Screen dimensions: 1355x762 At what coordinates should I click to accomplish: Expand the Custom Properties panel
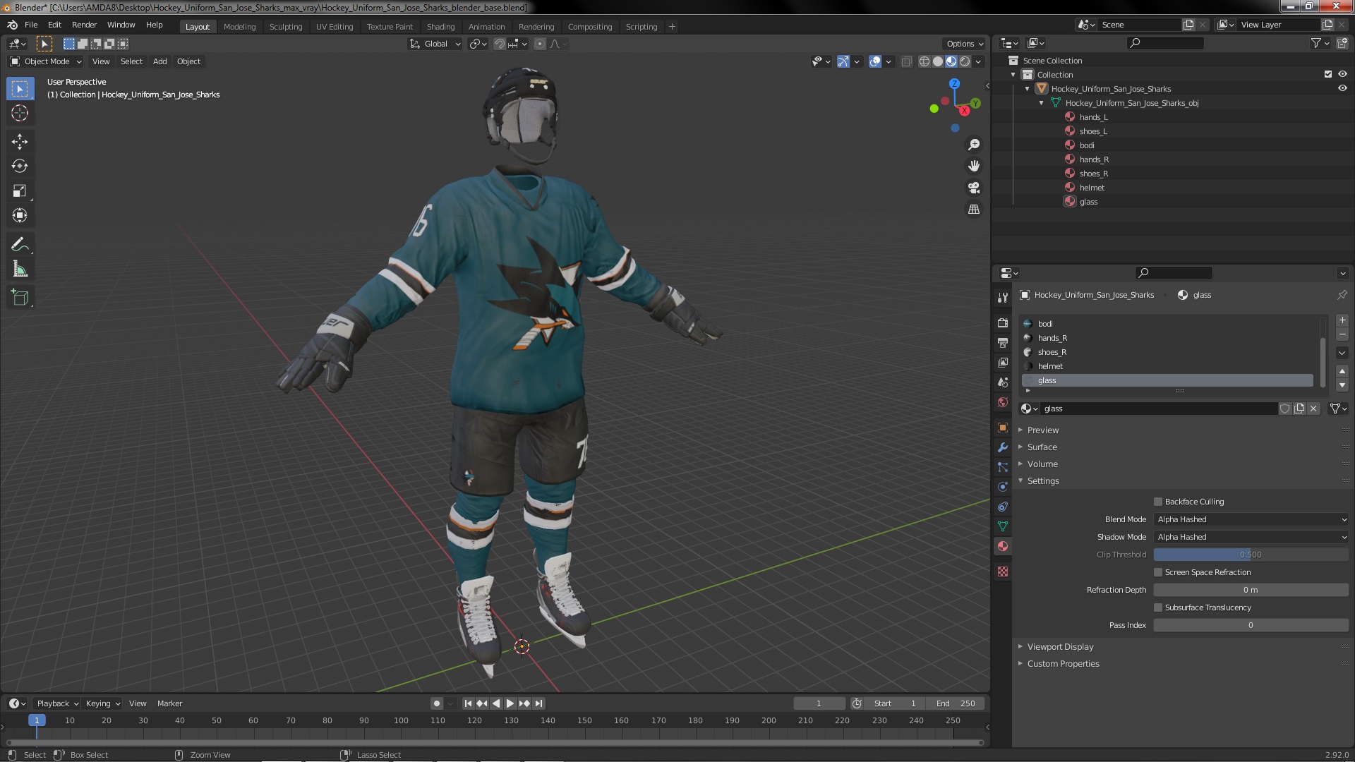coord(1063,664)
